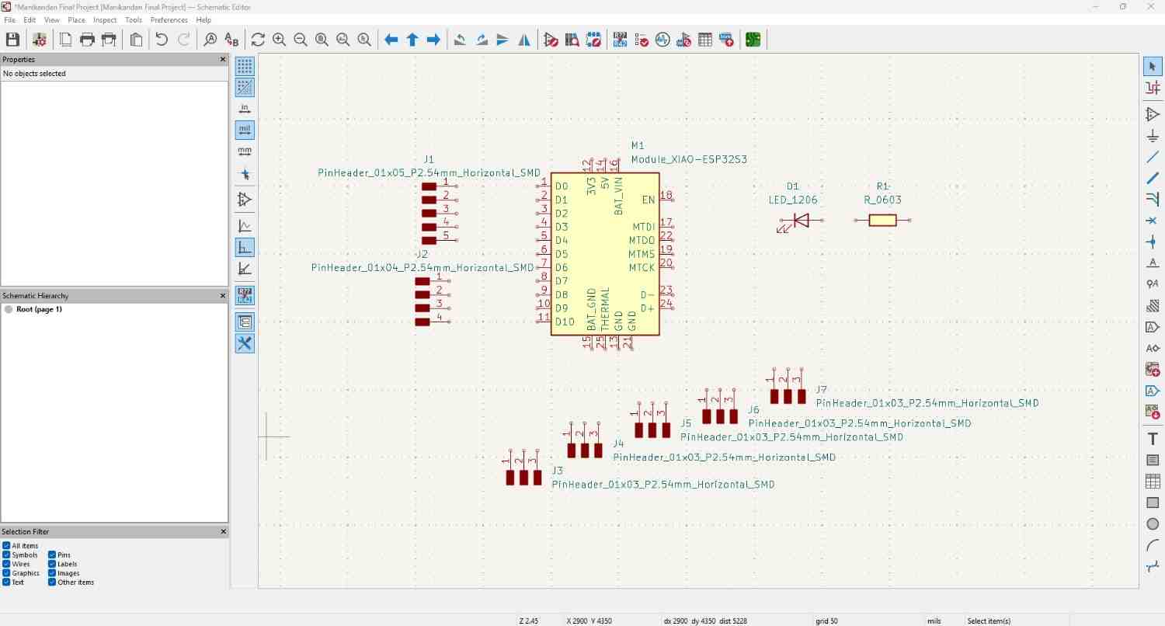1165x626 pixels.
Task: Open the Symbol Editor
Action: tap(551, 40)
